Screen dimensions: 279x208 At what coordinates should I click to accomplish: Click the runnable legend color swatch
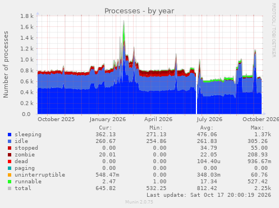(x=10, y=182)
